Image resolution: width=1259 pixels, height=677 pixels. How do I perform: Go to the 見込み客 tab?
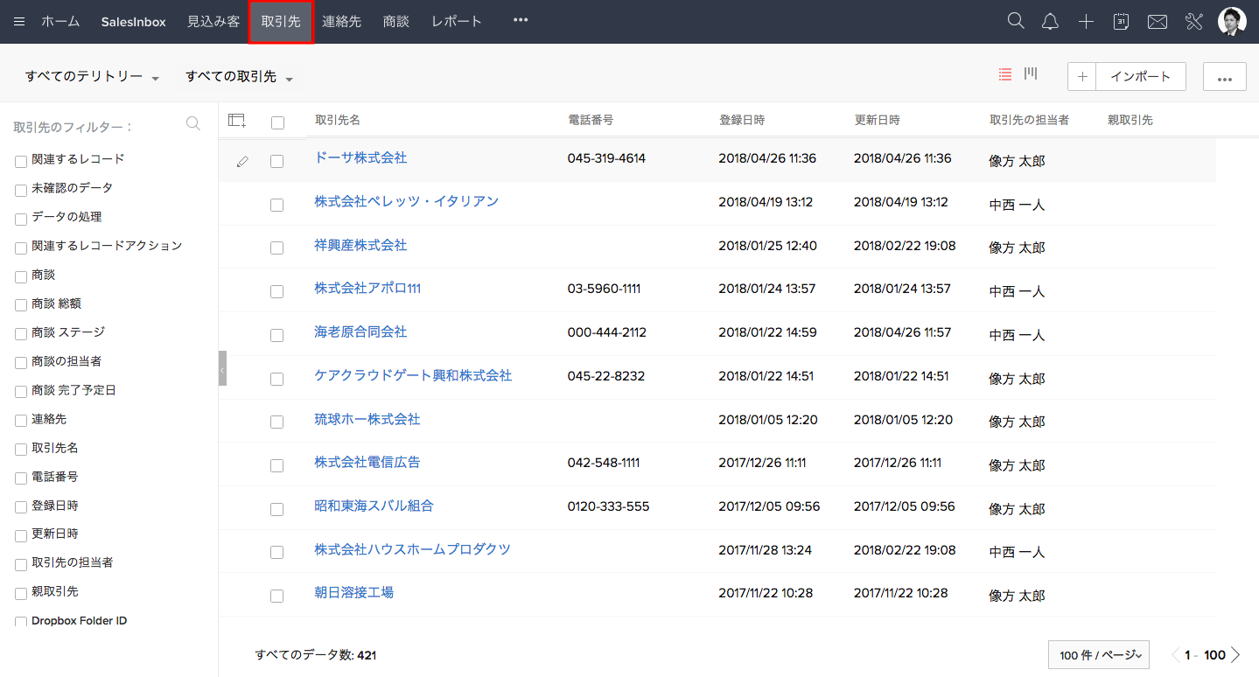tap(213, 22)
